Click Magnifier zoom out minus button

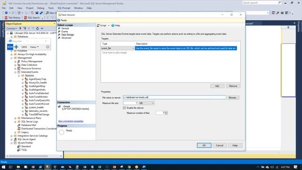pos(10,47)
